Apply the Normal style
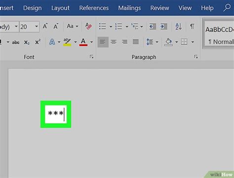 pos(220,36)
